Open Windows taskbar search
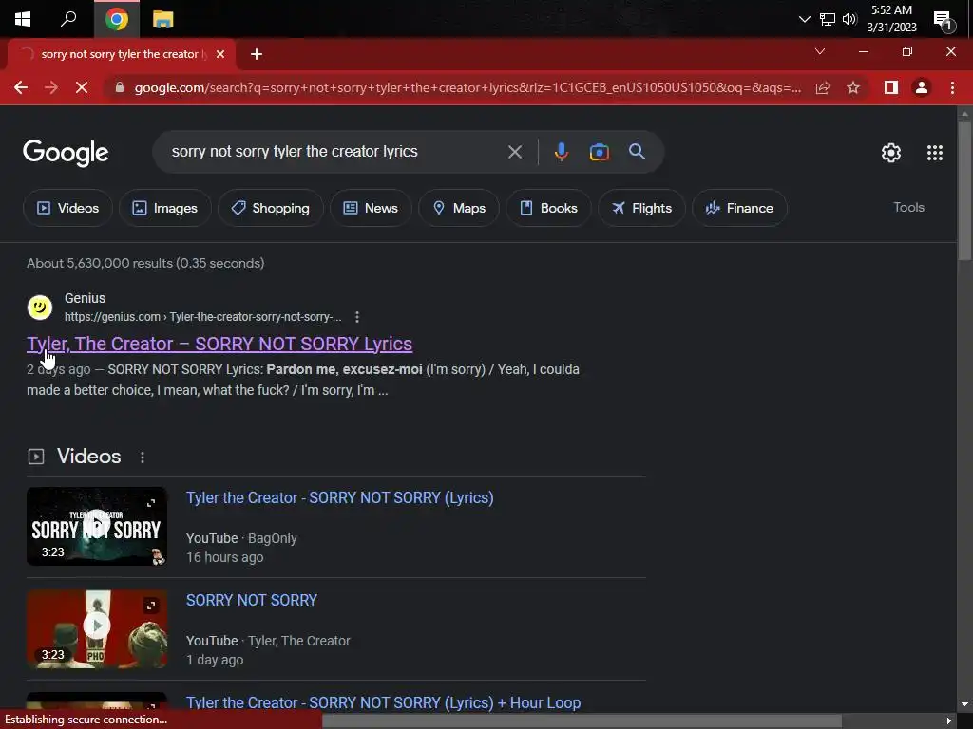 pos(68,19)
